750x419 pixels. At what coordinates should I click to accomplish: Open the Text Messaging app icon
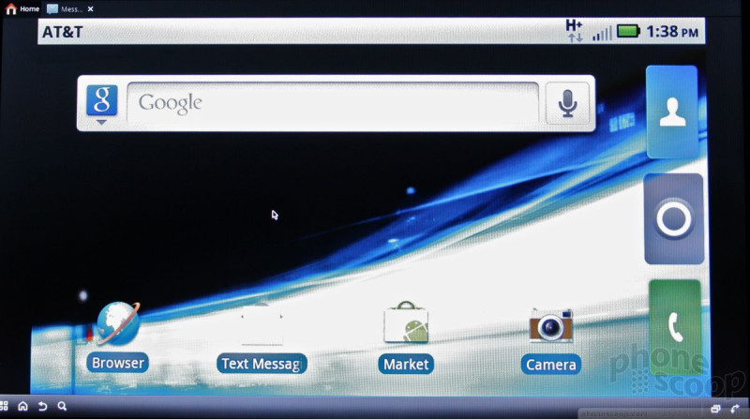click(262, 323)
